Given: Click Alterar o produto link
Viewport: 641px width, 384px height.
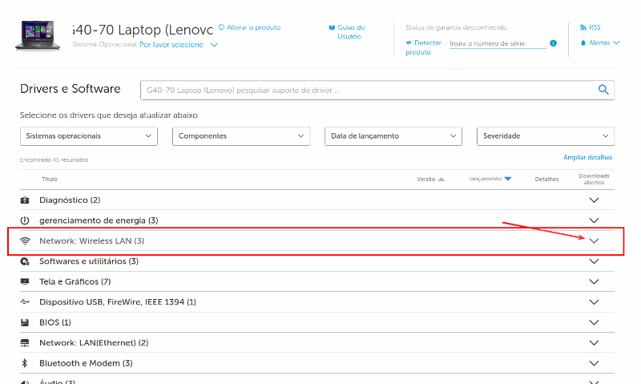Looking at the screenshot, I should click(x=253, y=27).
